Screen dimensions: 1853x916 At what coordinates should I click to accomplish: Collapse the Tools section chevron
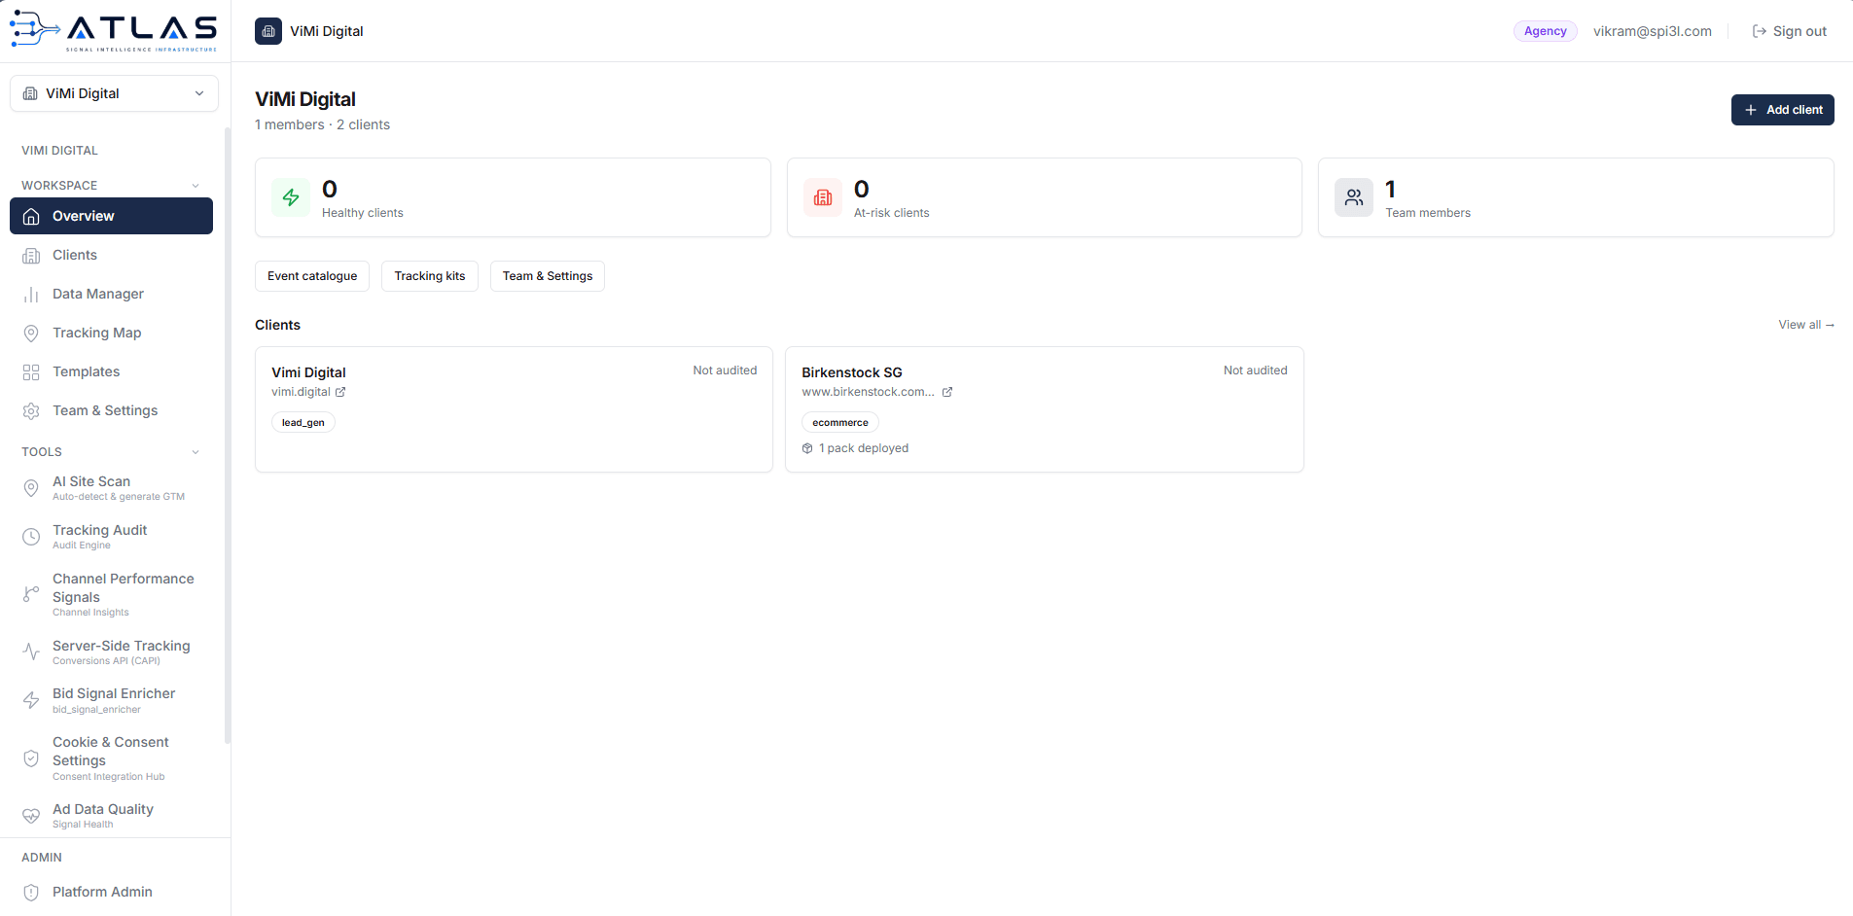click(196, 452)
